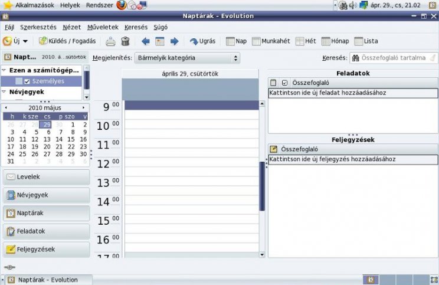
Task: Click the completed checkbox column header in Feladatok
Action: coord(285,83)
